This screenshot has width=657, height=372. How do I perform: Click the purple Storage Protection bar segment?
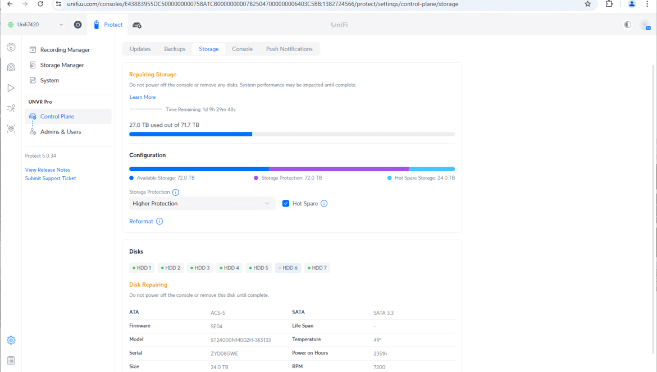339,169
